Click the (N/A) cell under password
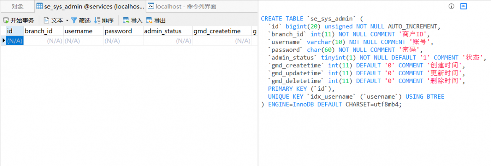The width and height of the screenshot is (491, 166). pos(123,41)
